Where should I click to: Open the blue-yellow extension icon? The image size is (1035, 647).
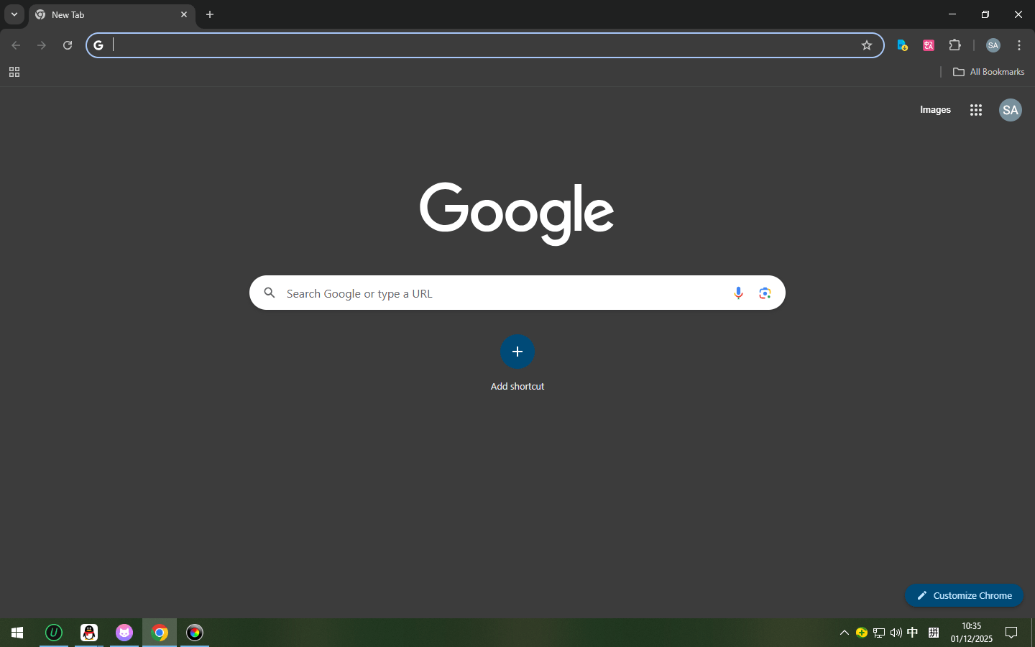pyautogui.click(x=903, y=45)
